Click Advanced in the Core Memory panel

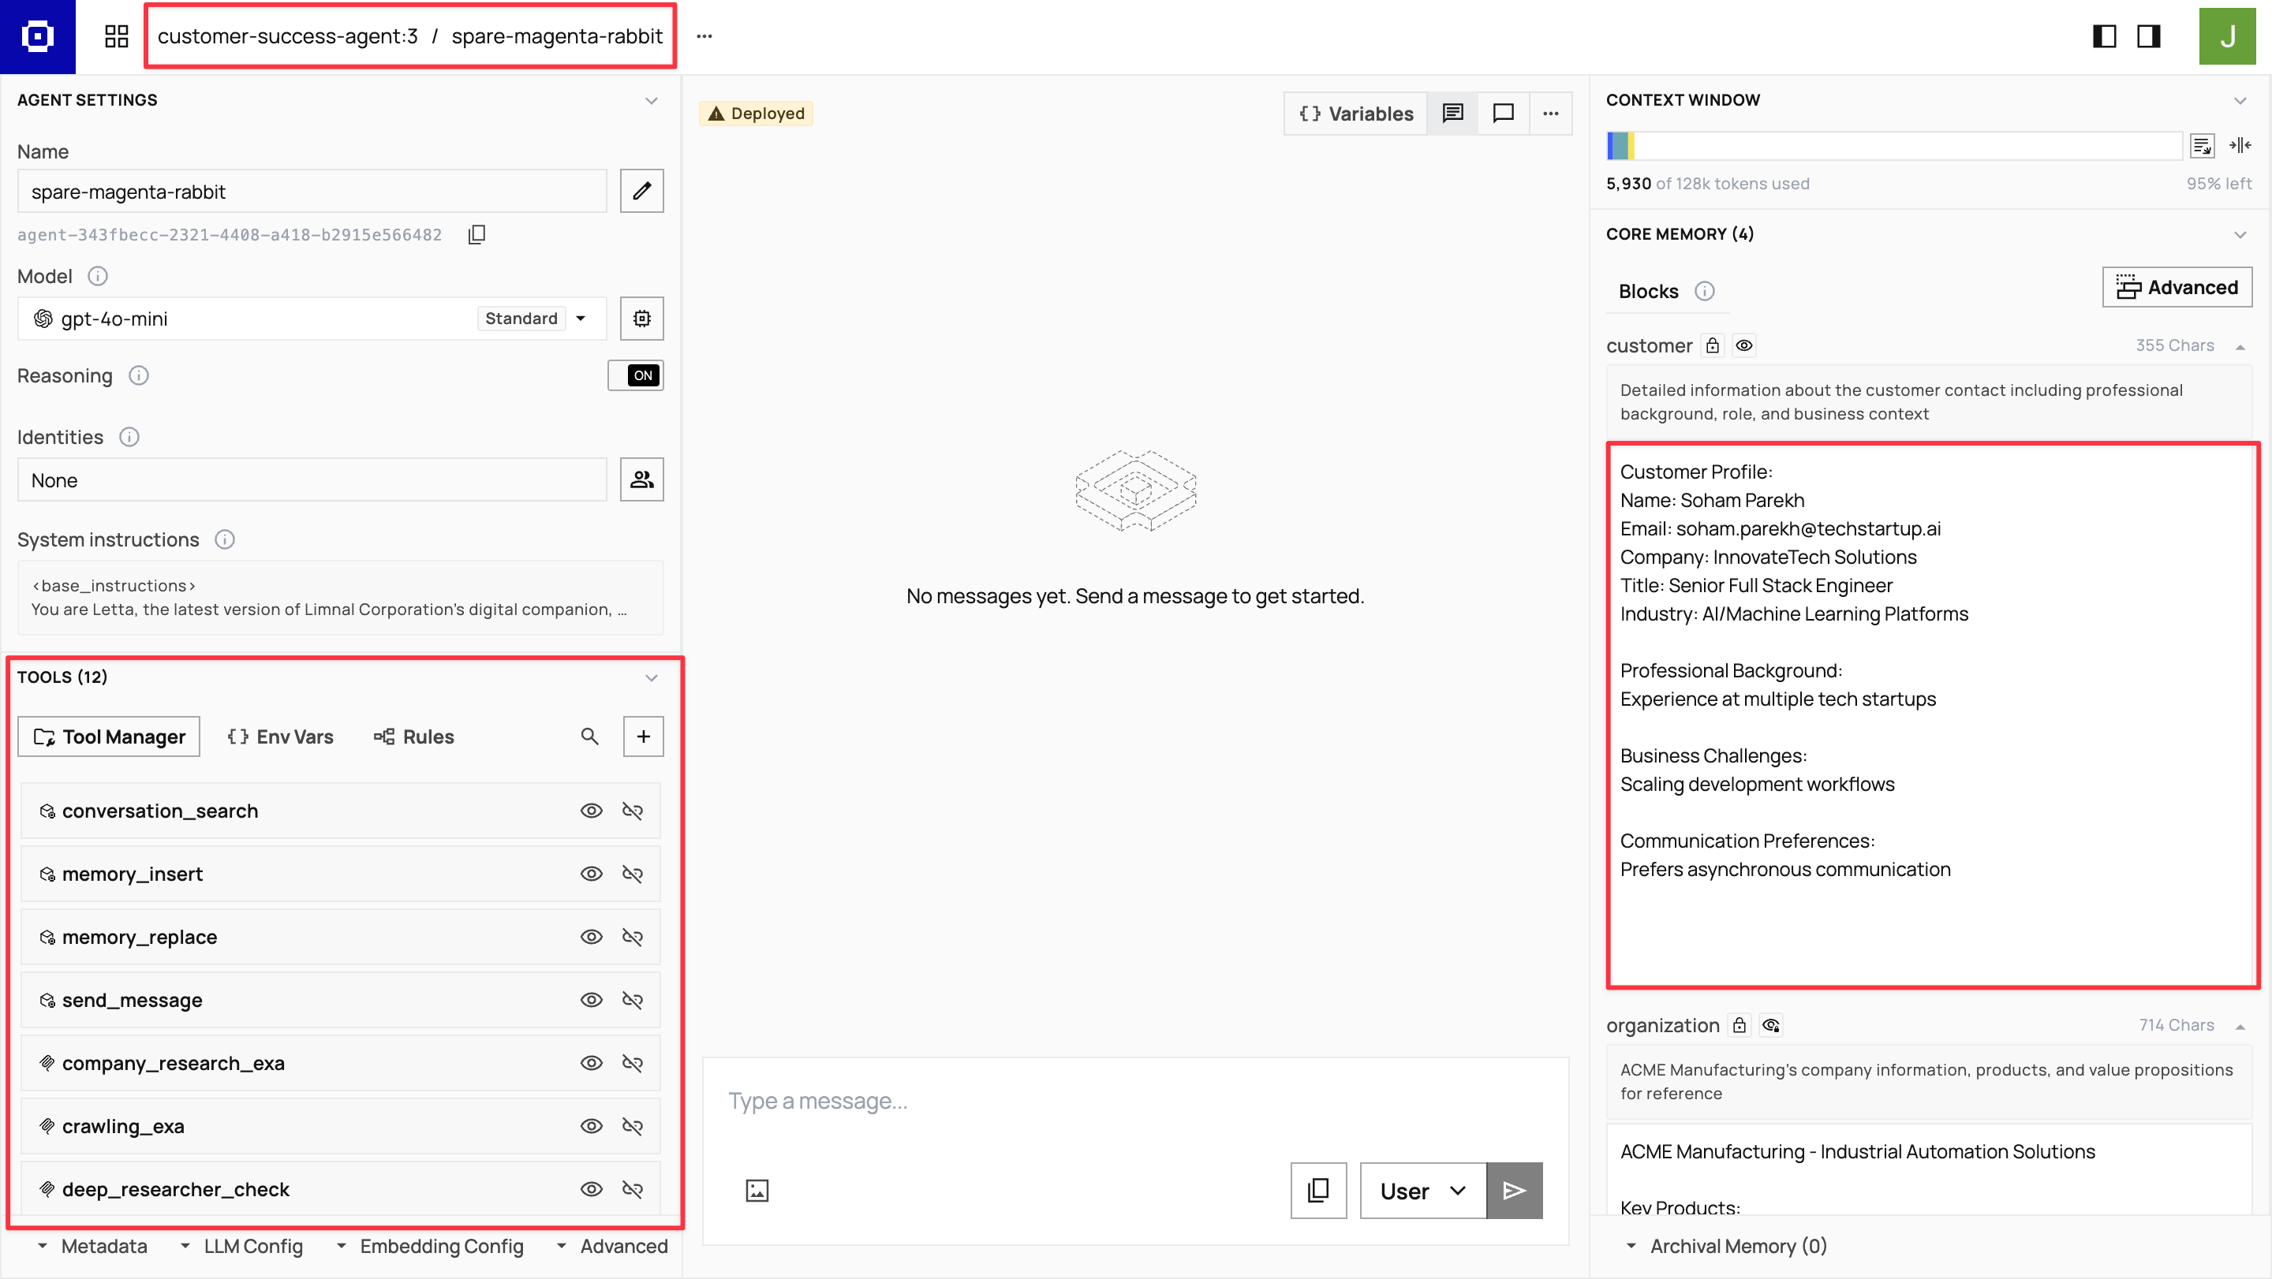pyautogui.click(x=2177, y=286)
